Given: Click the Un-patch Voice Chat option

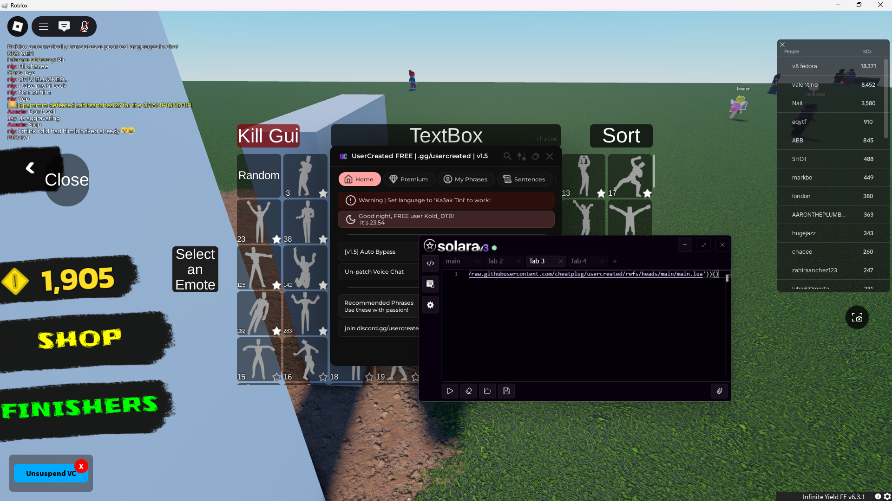Looking at the screenshot, I should click(x=374, y=272).
